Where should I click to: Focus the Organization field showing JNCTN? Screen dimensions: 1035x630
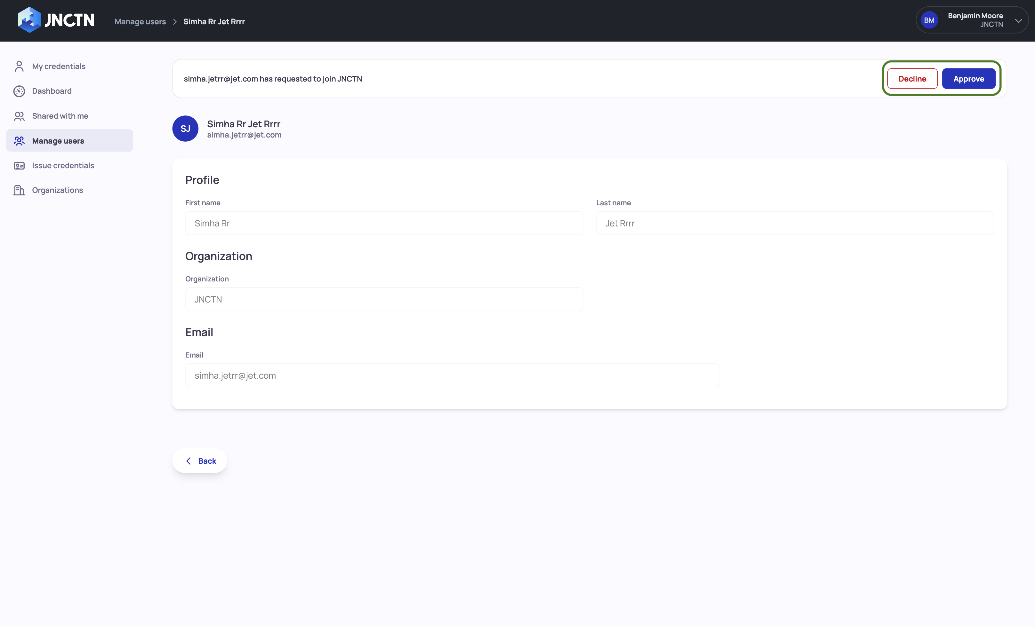tap(383, 299)
